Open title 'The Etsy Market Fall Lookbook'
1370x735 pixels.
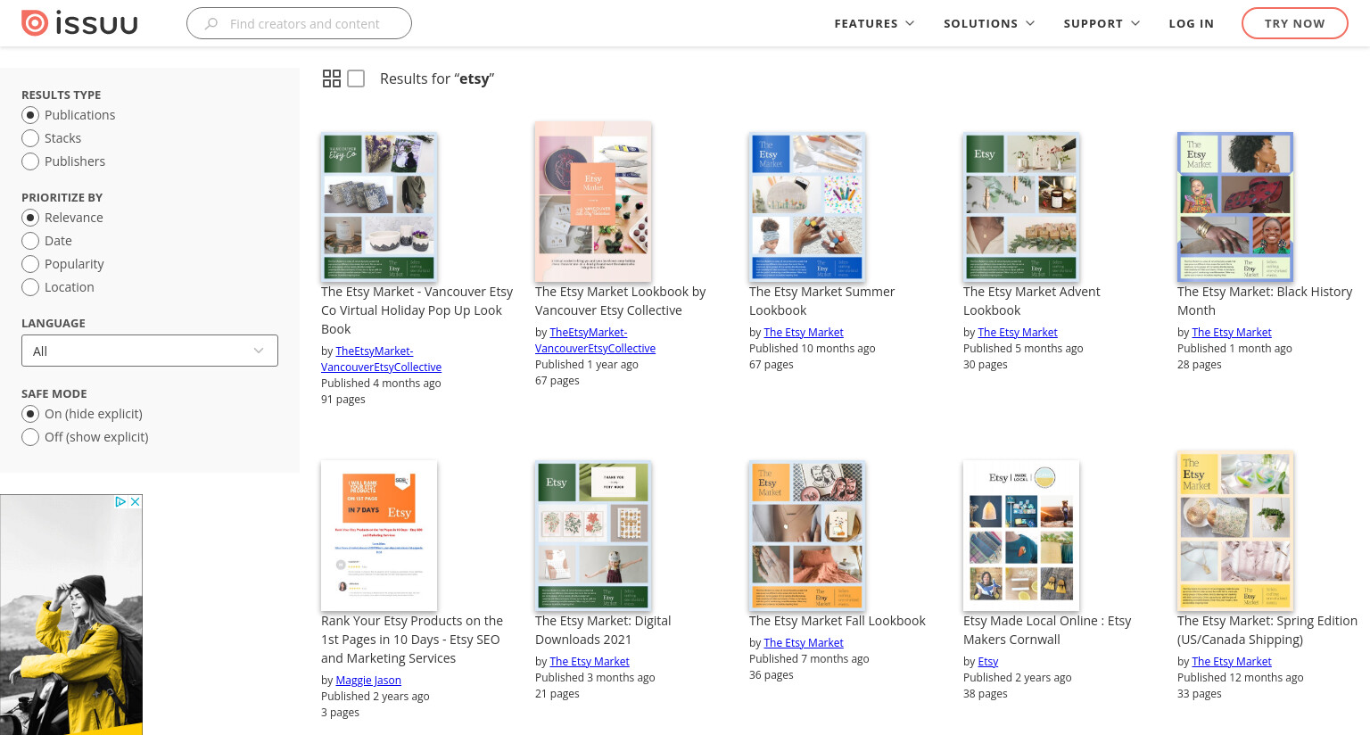pos(838,621)
